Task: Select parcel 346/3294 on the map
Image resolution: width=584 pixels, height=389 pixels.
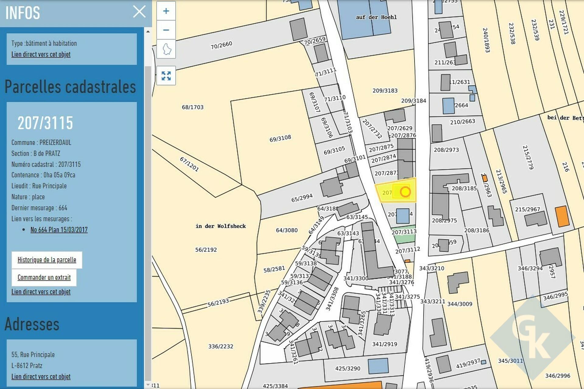Action: (x=530, y=268)
